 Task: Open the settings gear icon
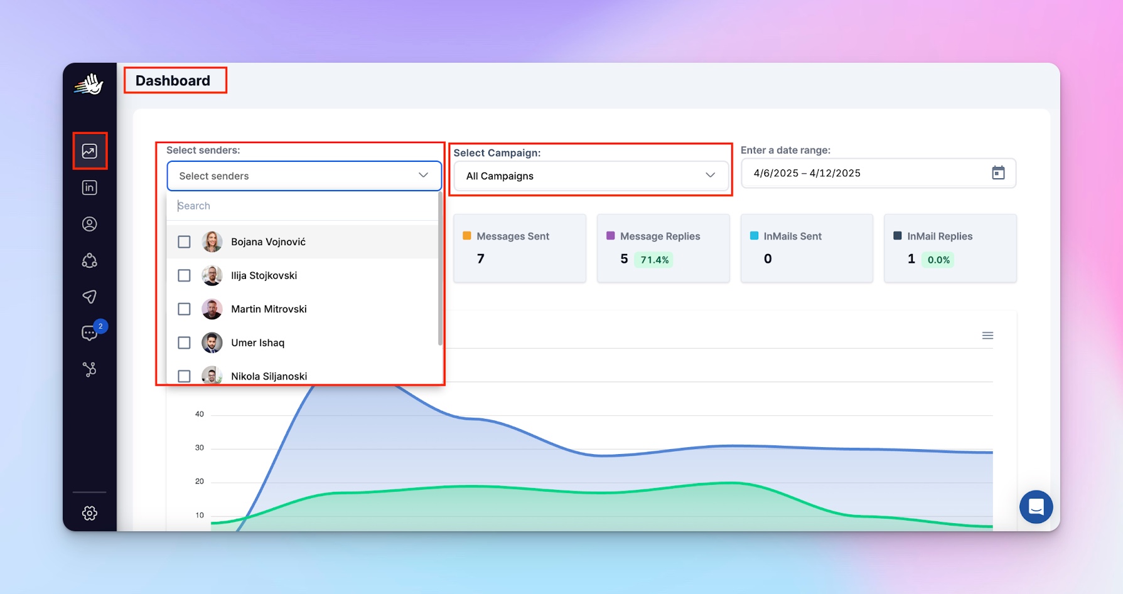tap(90, 513)
